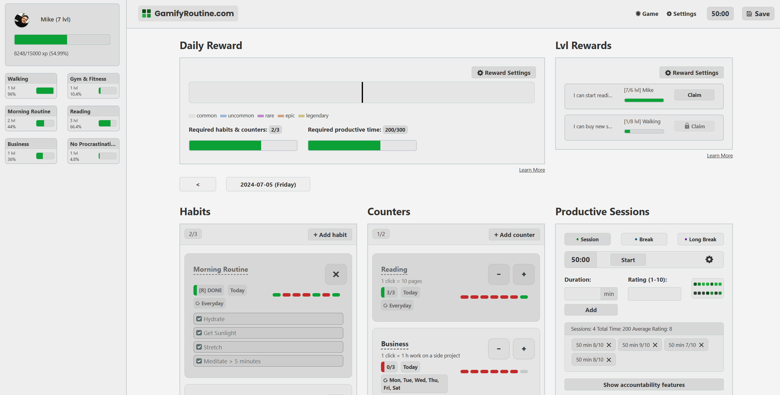Click the Rating (1-10) input field
Screen dimensions: 780x395
(x=655, y=294)
